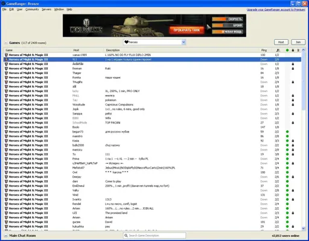This screenshot has height=241, width=309.
Task: Click the Upgrade to Premium account link
Action: [276, 10]
